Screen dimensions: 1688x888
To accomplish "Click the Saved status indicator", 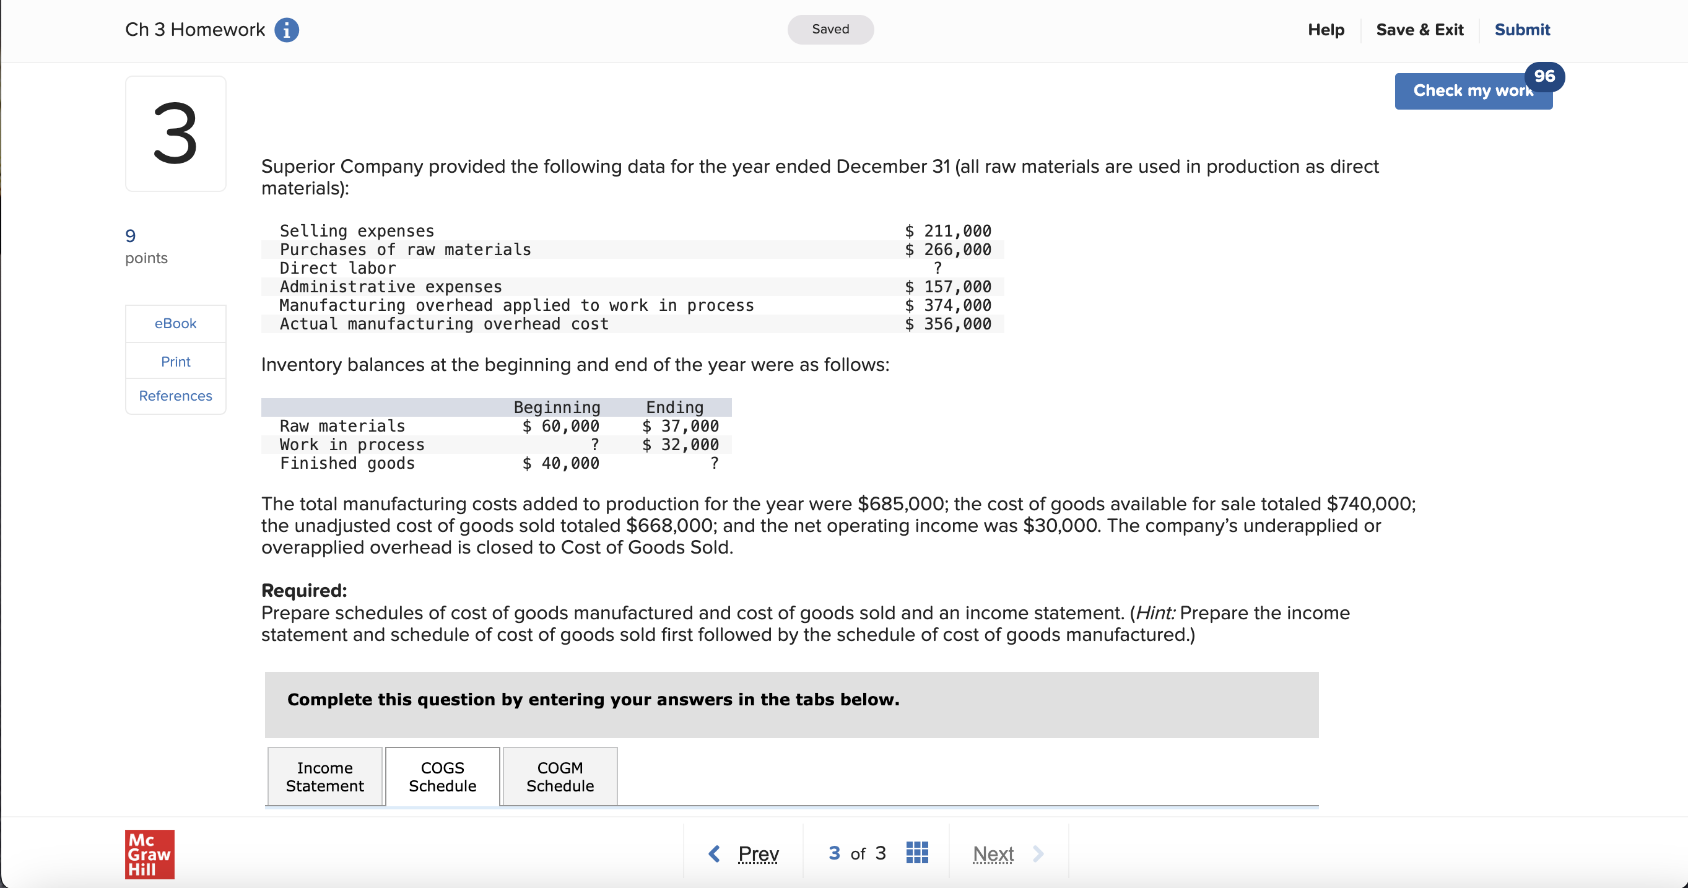I will coord(830,29).
